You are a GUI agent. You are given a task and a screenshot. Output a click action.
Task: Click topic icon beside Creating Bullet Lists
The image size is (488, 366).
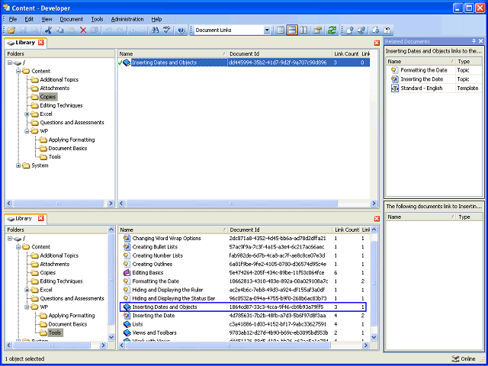point(127,247)
